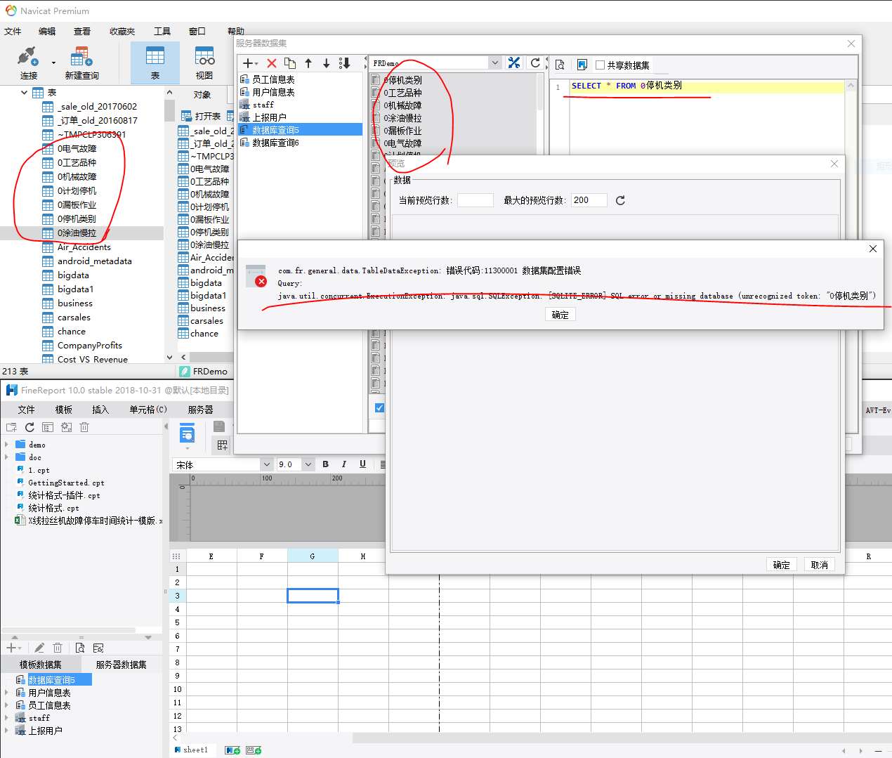
Task: Open the 工具 menu in Navicat
Action: point(162,32)
